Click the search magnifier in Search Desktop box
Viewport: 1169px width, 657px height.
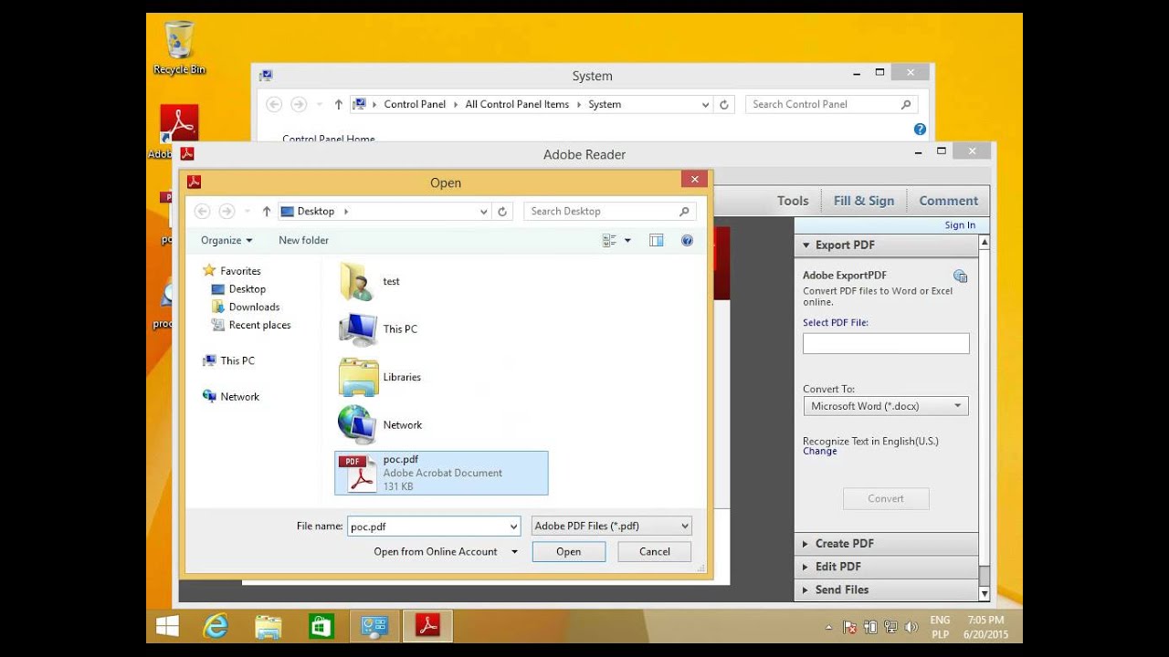[684, 211]
